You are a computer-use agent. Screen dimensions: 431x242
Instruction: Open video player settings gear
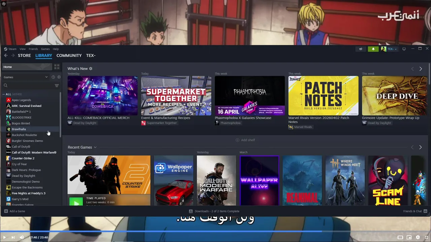click(418, 237)
